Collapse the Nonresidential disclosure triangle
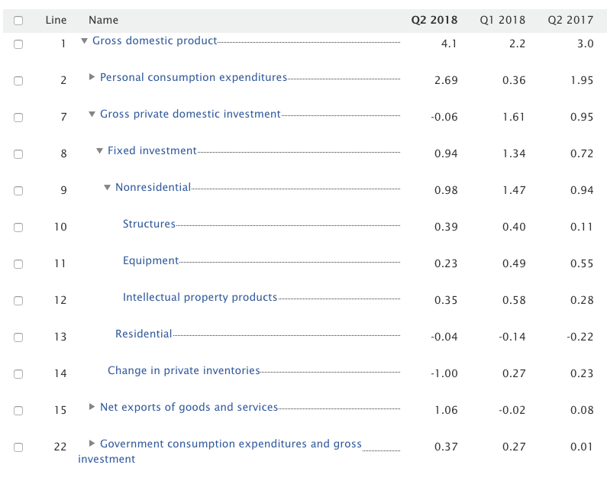The image size is (607, 481). point(108,188)
